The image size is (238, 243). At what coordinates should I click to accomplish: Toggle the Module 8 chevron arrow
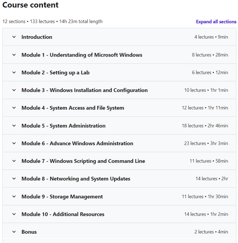coord(14,179)
